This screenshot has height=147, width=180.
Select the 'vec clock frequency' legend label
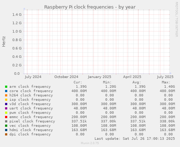pos(30,126)
